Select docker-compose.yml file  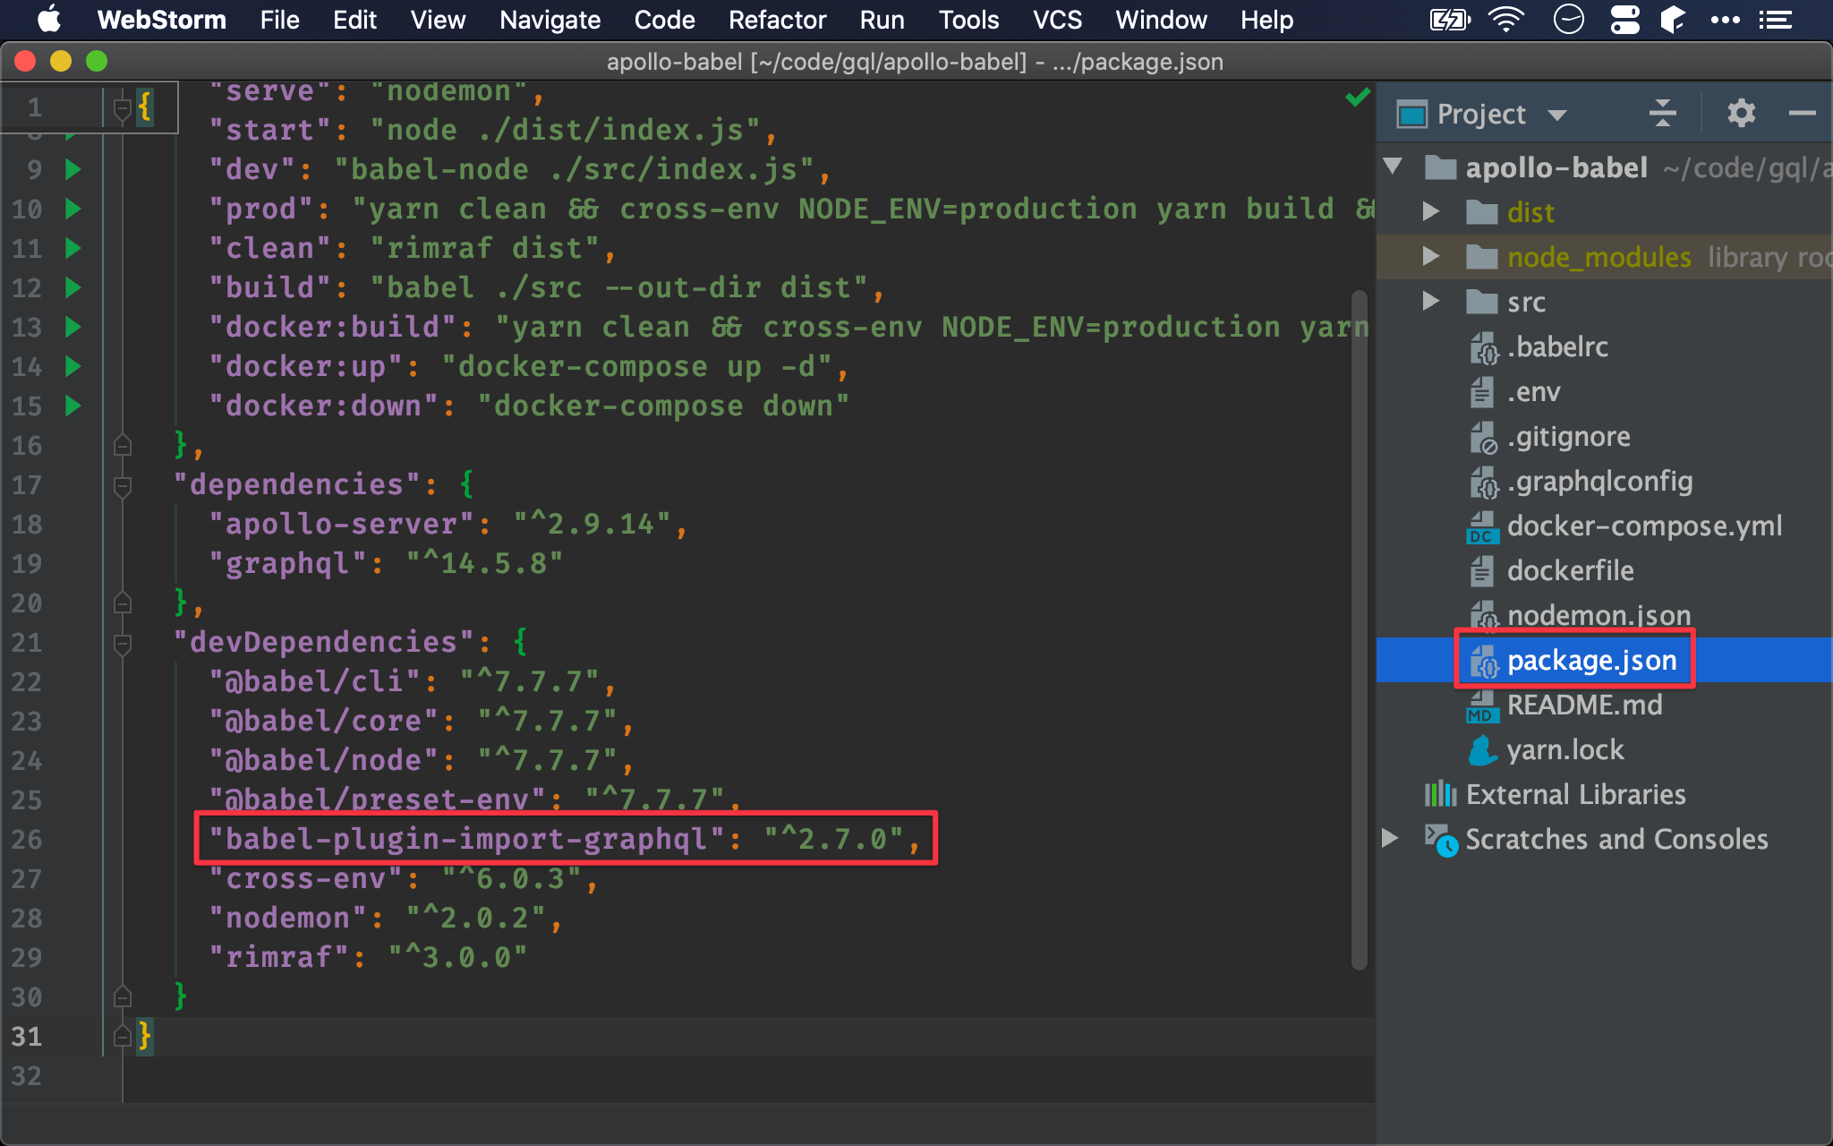coord(1644,526)
